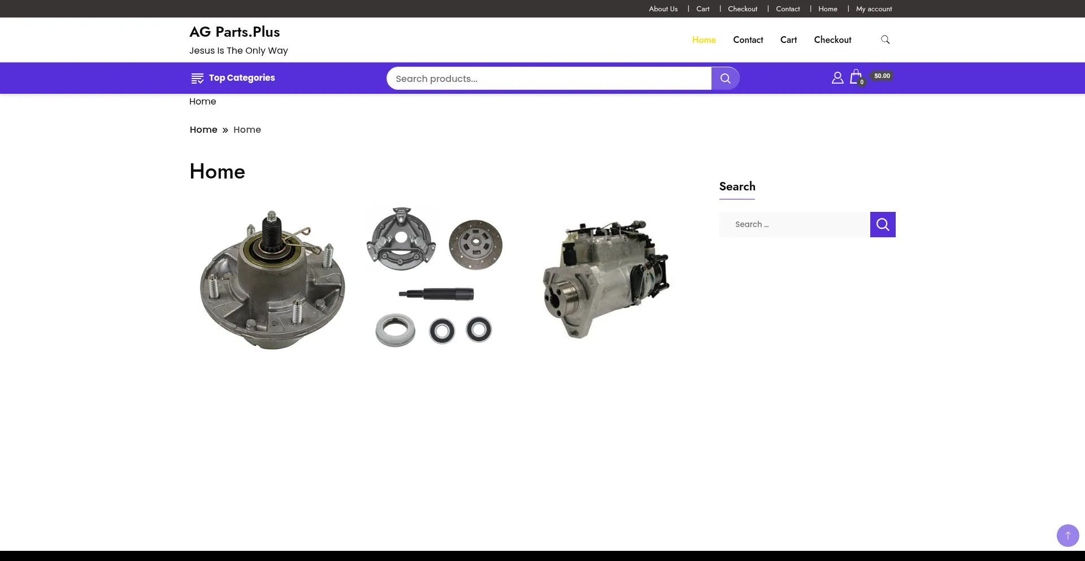Click the Top Categories list icon
The image size is (1085, 561).
(197, 79)
